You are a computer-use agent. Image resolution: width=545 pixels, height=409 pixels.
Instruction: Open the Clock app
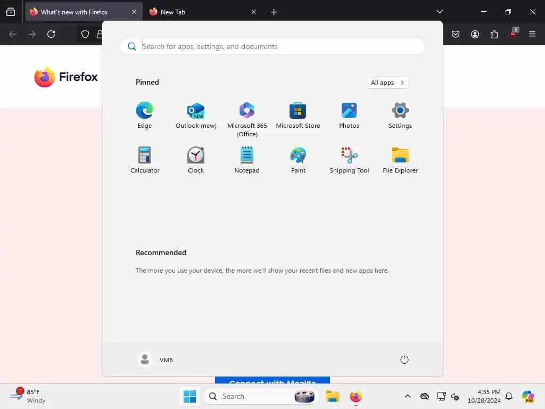tap(196, 160)
